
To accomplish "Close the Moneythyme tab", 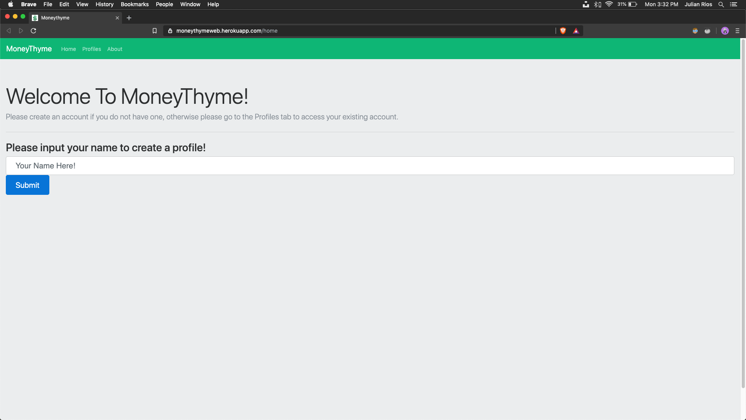I will coord(117,18).
